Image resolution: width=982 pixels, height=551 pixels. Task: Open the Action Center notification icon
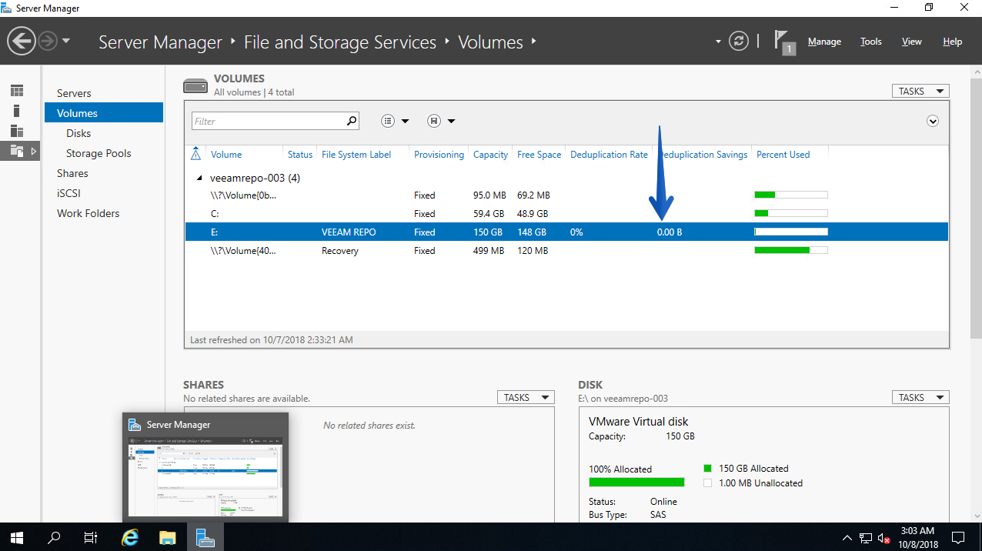(x=958, y=537)
